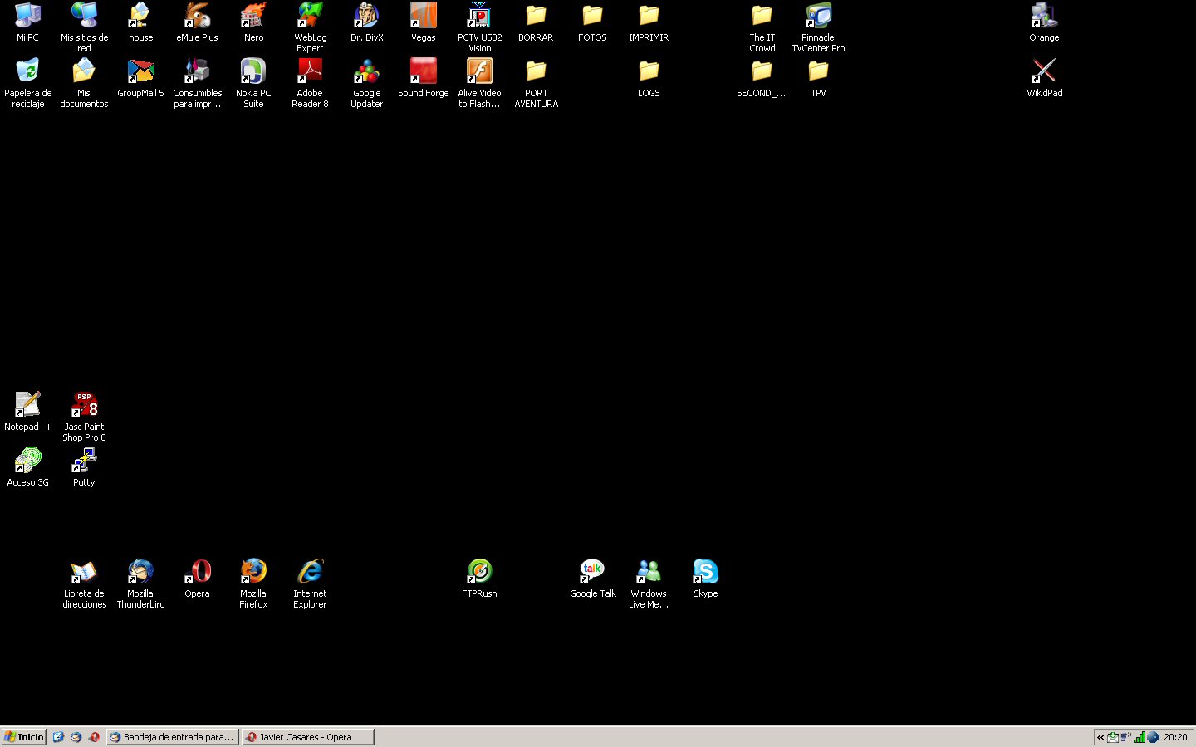
Task: Switch to Bandeja de entrada taskbar window
Action: point(172,737)
